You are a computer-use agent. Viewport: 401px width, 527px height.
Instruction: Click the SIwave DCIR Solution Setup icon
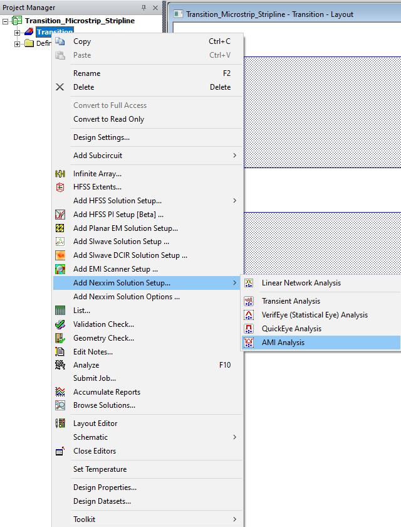[x=60, y=255]
